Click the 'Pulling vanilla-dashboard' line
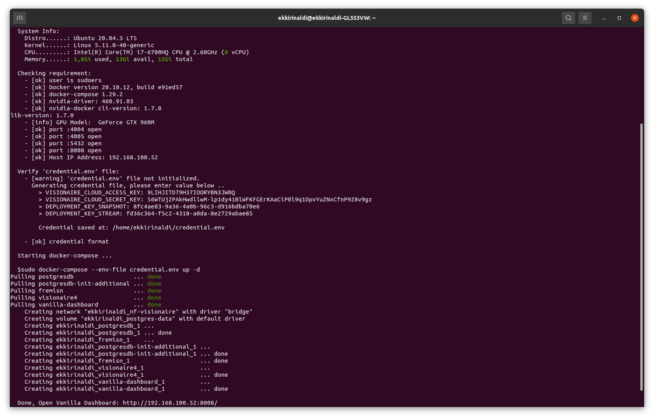 point(86,305)
